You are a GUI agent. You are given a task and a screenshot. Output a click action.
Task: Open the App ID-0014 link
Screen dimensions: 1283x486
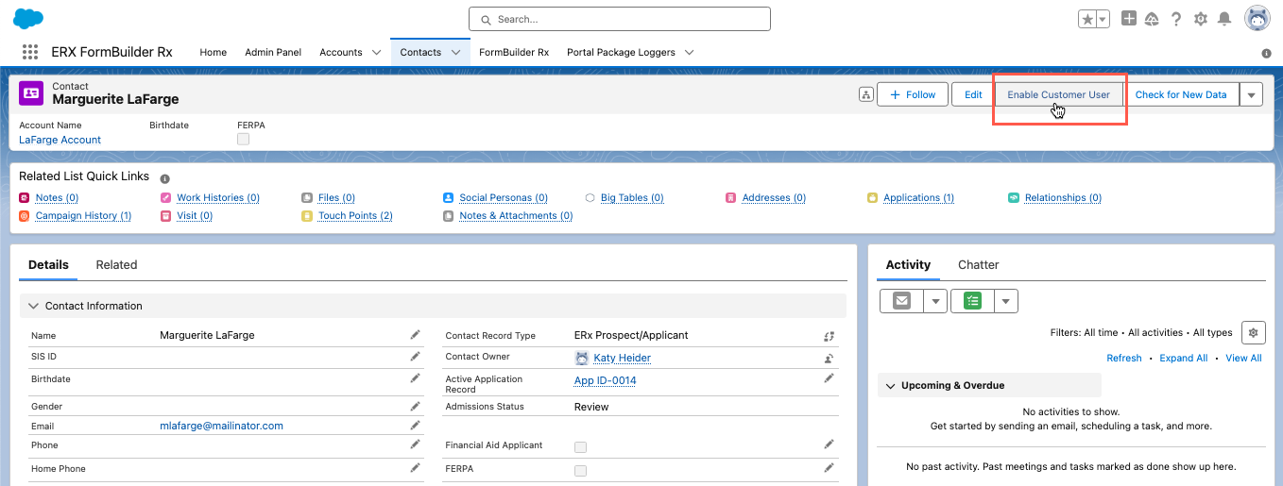[605, 380]
